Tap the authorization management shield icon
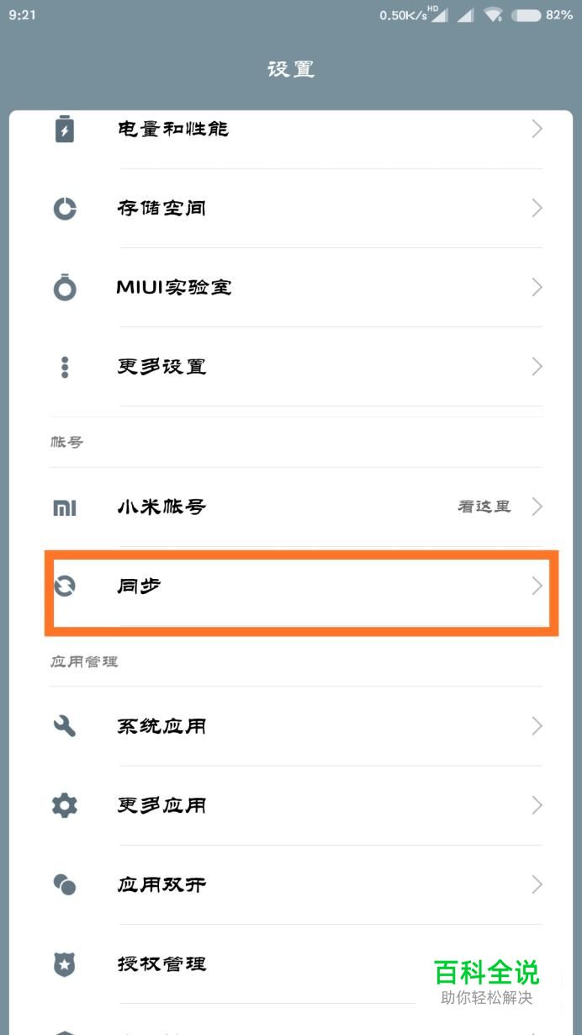 pyautogui.click(x=65, y=964)
